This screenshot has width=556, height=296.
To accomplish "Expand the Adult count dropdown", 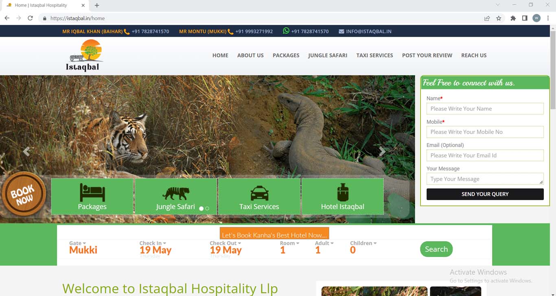I will [x=324, y=243].
